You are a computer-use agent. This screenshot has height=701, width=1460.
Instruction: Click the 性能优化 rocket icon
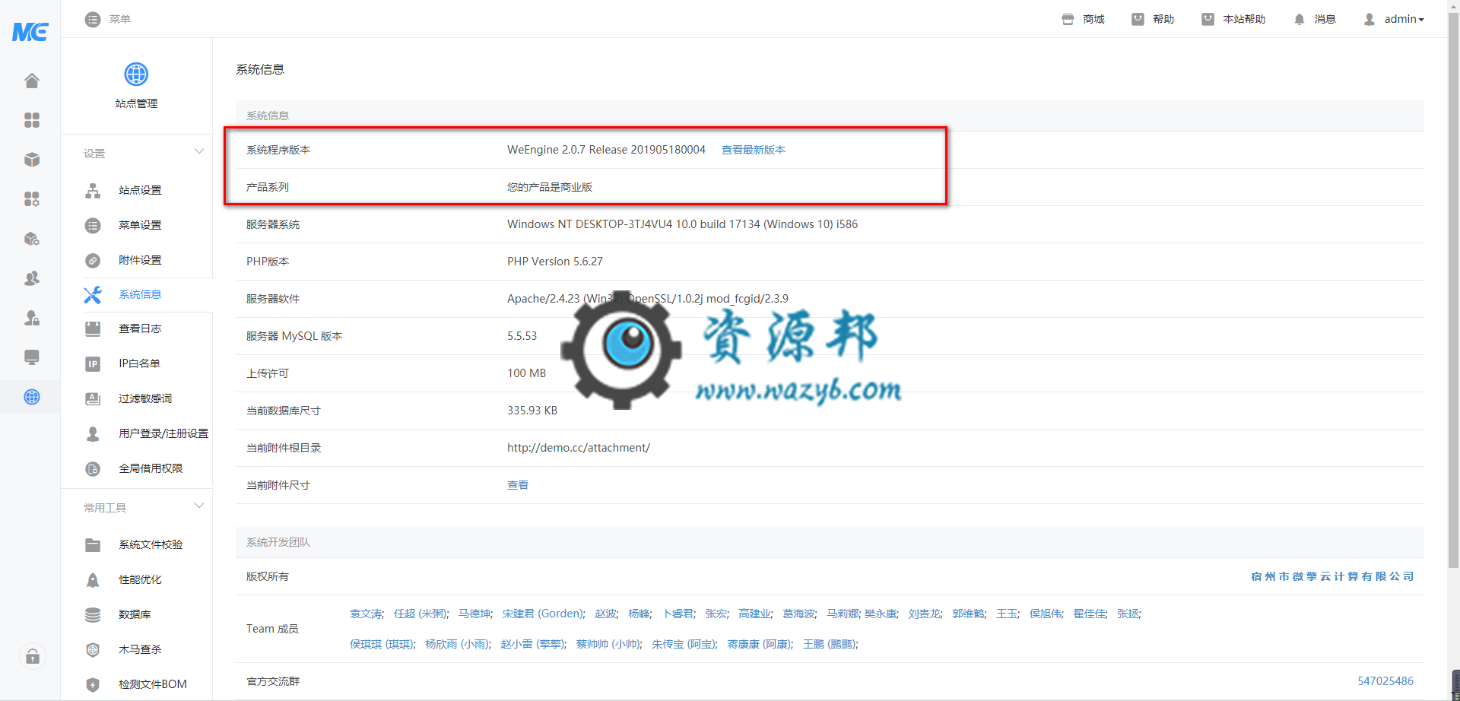click(93, 580)
